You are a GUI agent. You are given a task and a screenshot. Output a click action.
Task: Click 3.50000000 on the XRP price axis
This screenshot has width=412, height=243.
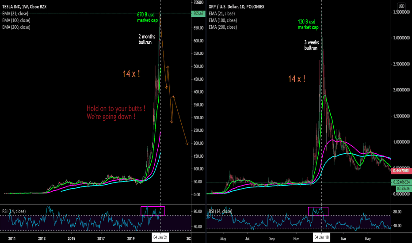(401, 12)
